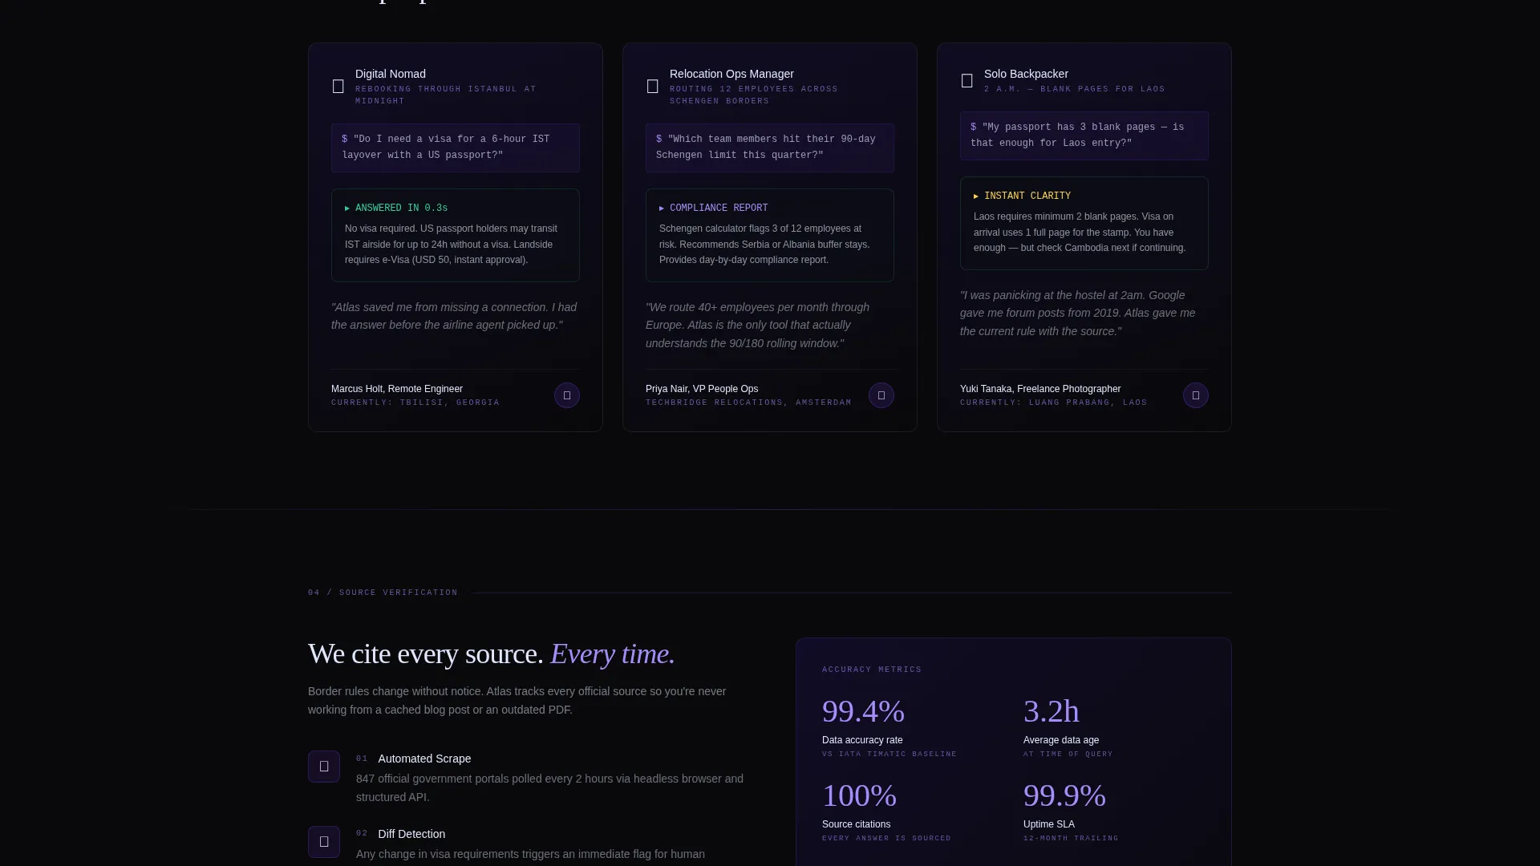Screen dimensions: 1540x866
Task: Click the Automated Scrape step icon
Action: (324, 767)
